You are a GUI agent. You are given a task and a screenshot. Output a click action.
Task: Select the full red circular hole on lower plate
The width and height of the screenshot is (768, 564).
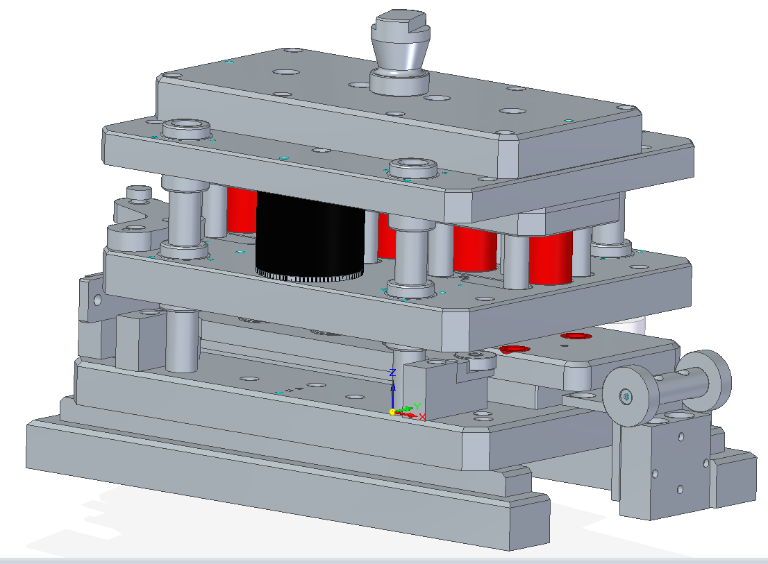[x=576, y=336]
